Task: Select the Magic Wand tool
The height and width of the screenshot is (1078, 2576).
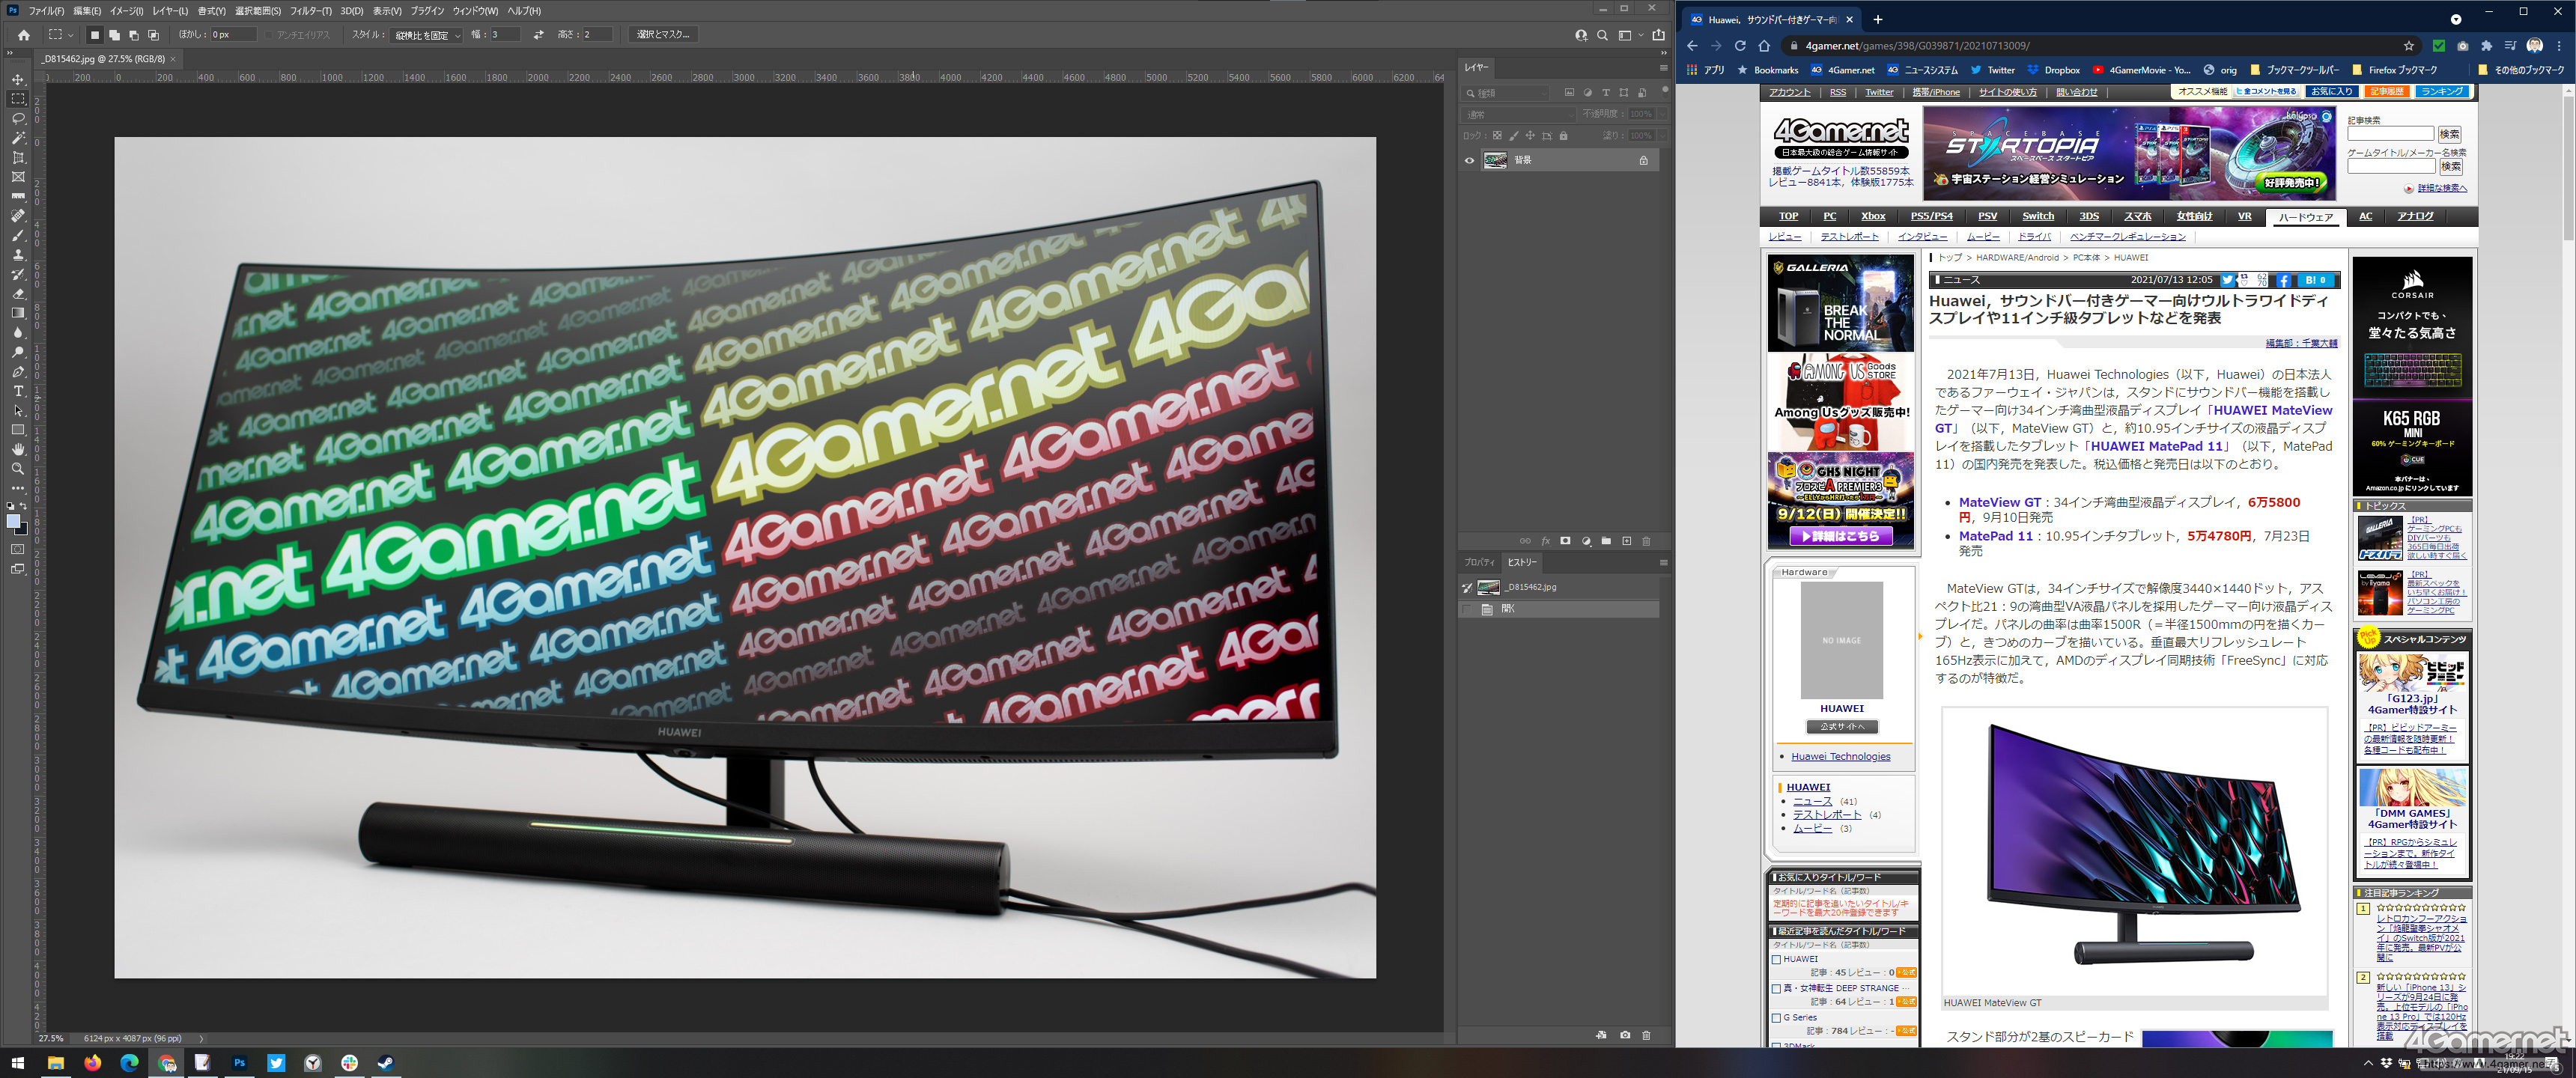Action: (18, 138)
